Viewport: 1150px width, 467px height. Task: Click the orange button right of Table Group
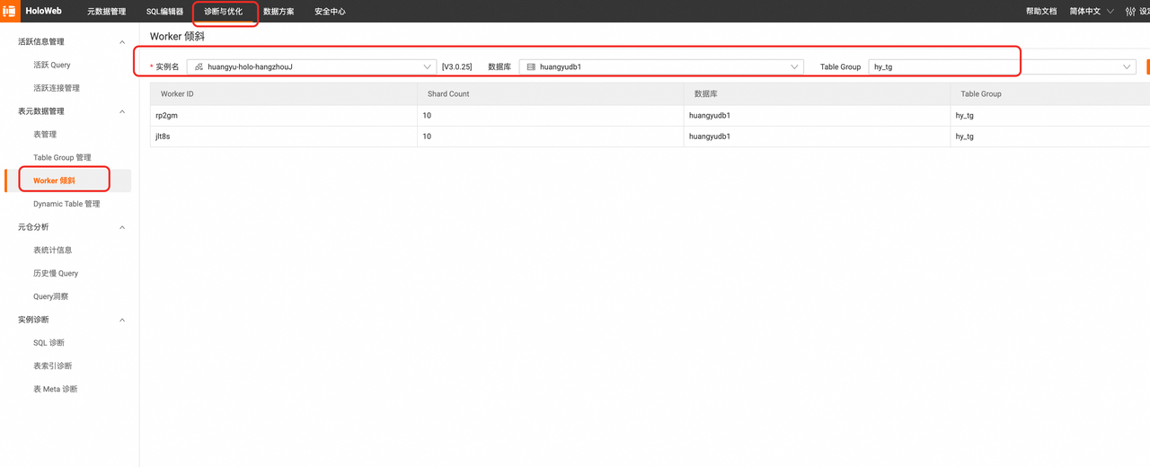1147,66
